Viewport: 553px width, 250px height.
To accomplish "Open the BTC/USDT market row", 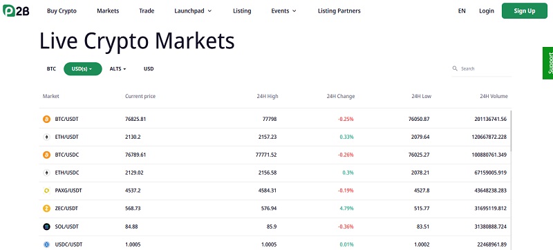I will click(x=274, y=119).
